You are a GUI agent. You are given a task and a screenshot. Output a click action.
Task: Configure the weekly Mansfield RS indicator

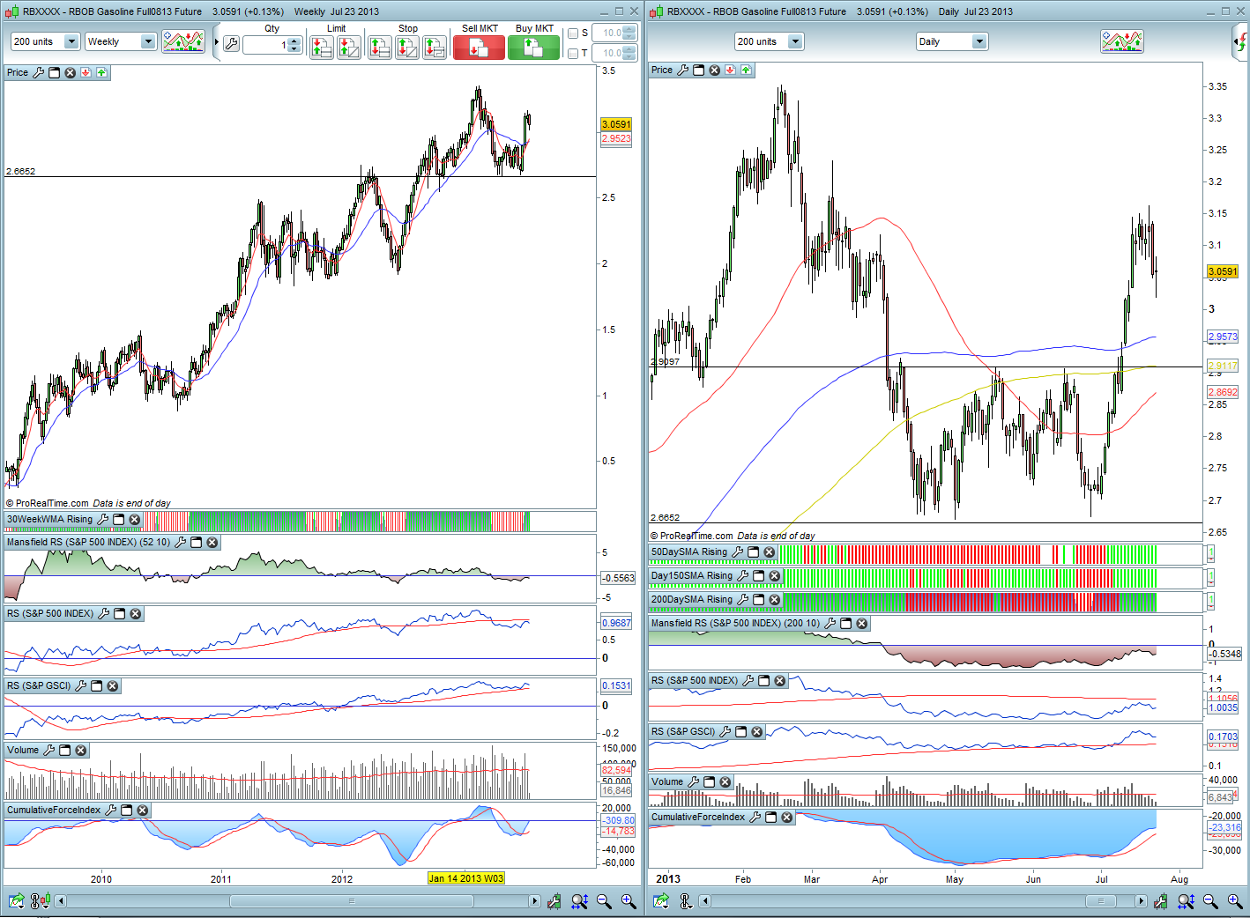(x=181, y=543)
